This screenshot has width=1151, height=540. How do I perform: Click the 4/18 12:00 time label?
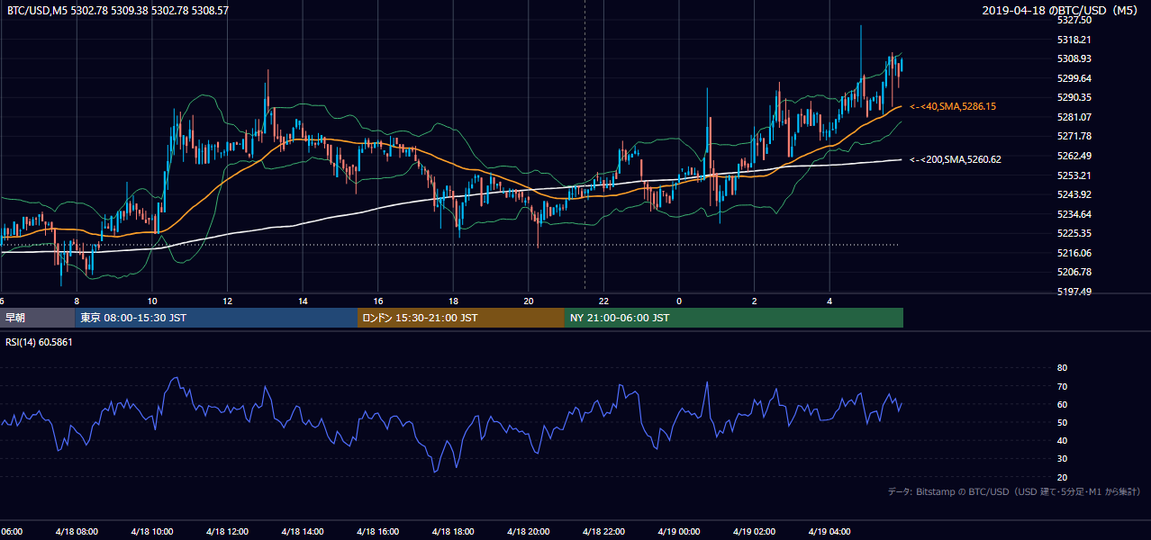227,532
